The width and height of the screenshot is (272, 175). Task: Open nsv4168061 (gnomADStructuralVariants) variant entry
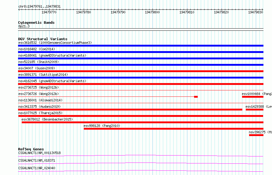(52, 55)
